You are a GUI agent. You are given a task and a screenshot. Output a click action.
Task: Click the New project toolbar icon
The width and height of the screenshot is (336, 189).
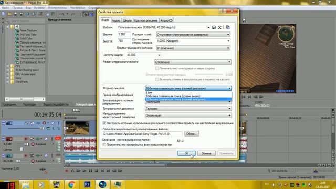[4, 14]
